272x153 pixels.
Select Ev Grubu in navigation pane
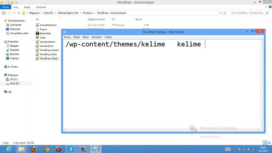pyautogui.click(x=13, y=67)
